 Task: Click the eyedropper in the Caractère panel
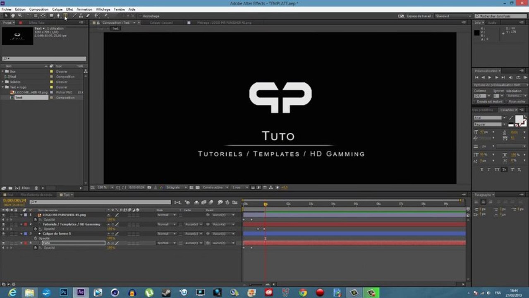pyautogui.click(x=511, y=118)
